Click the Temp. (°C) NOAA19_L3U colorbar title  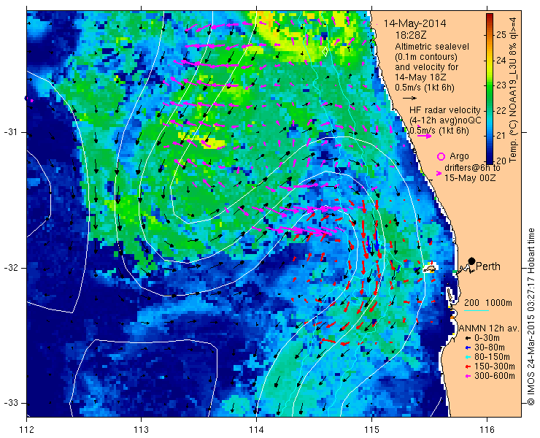tap(513, 89)
